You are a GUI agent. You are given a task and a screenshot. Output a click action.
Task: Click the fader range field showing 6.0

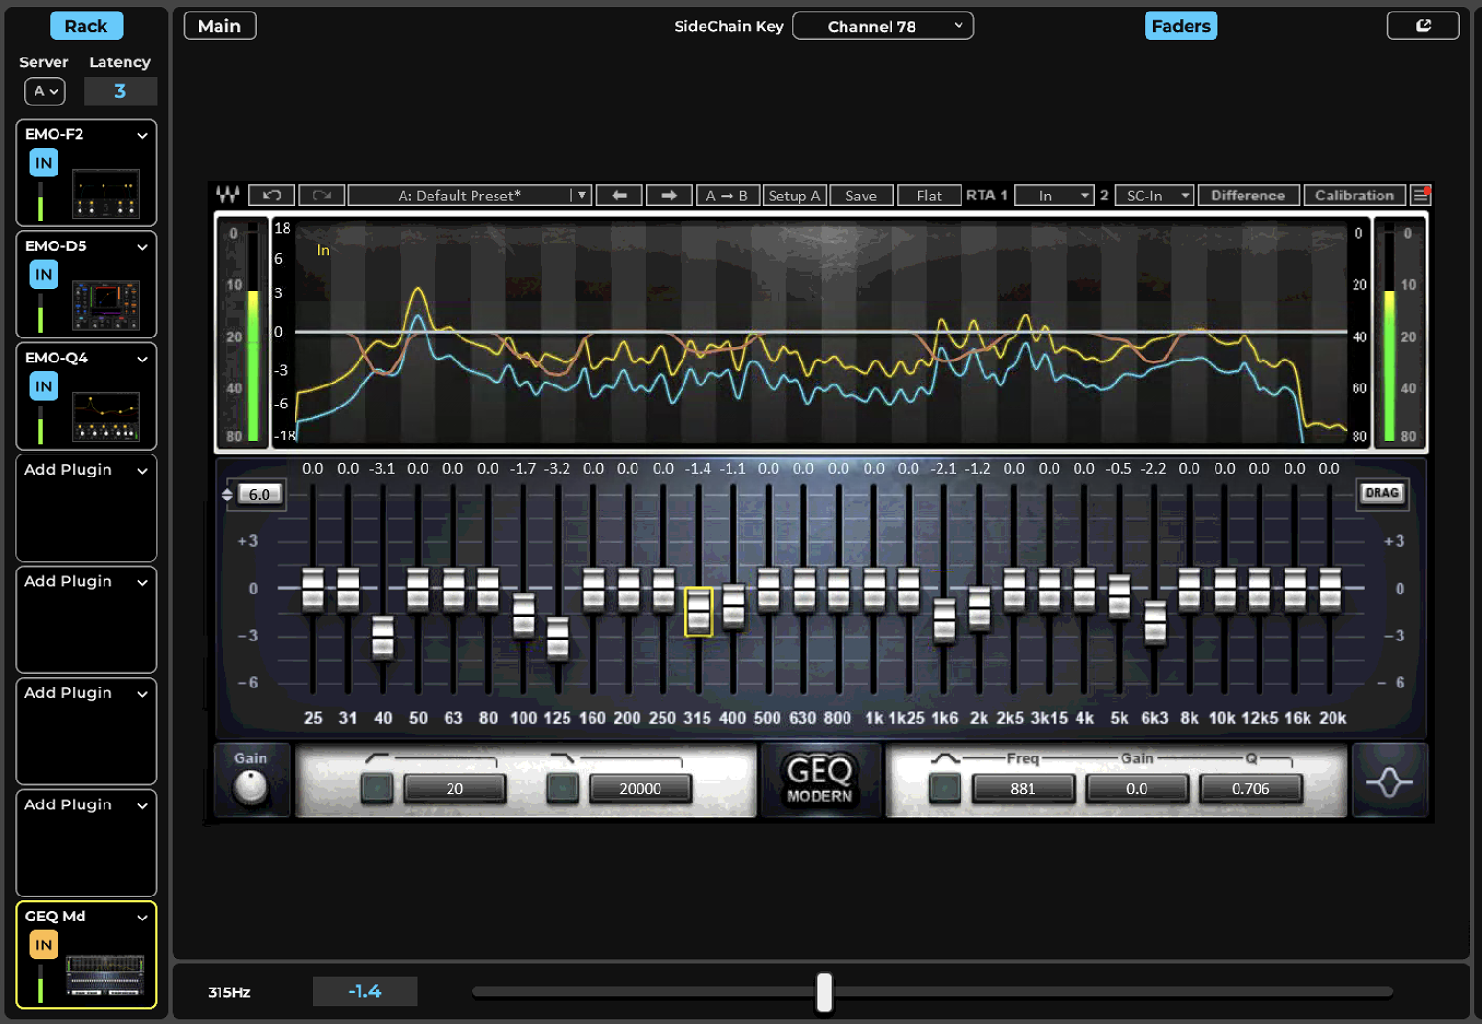pyautogui.click(x=260, y=495)
